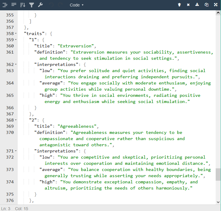Screen dimensions: 221x211
Task: Open the sort contents tool
Action: tap(23, 5)
